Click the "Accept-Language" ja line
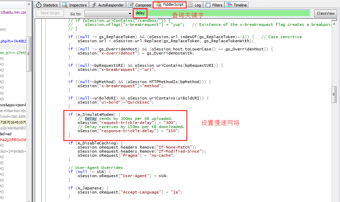This screenshot has width=340, height=202. click(130, 192)
